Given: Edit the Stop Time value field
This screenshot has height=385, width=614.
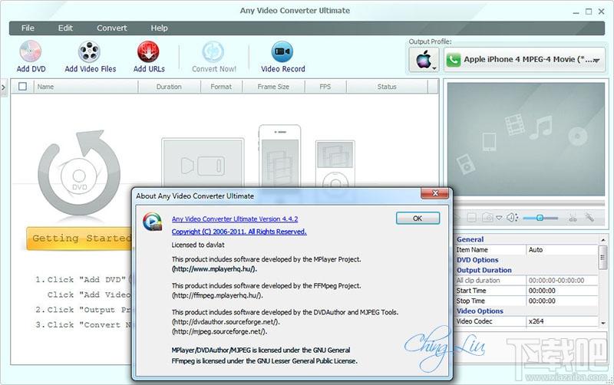Looking at the screenshot, I should click(x=562, y=301).
